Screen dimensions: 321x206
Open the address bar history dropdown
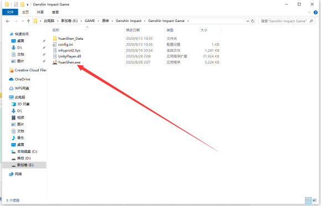(x=247, y=21)
